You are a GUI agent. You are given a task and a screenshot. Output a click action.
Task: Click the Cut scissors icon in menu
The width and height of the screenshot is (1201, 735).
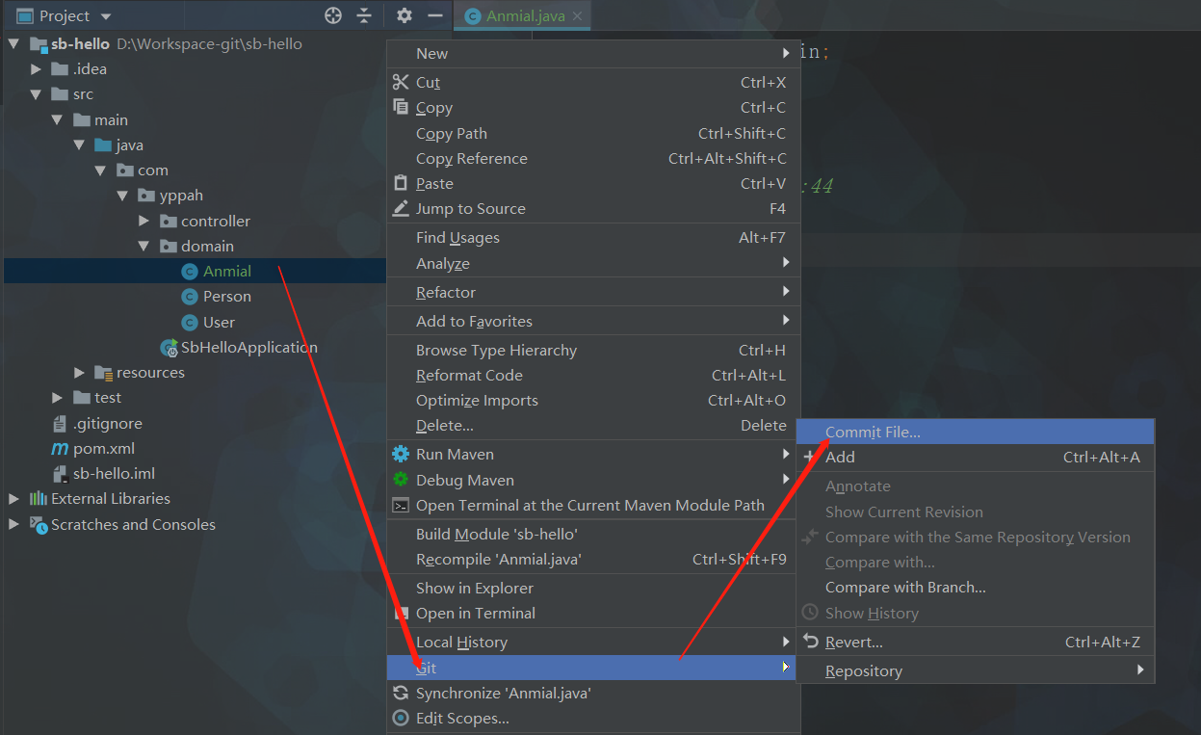401,83
